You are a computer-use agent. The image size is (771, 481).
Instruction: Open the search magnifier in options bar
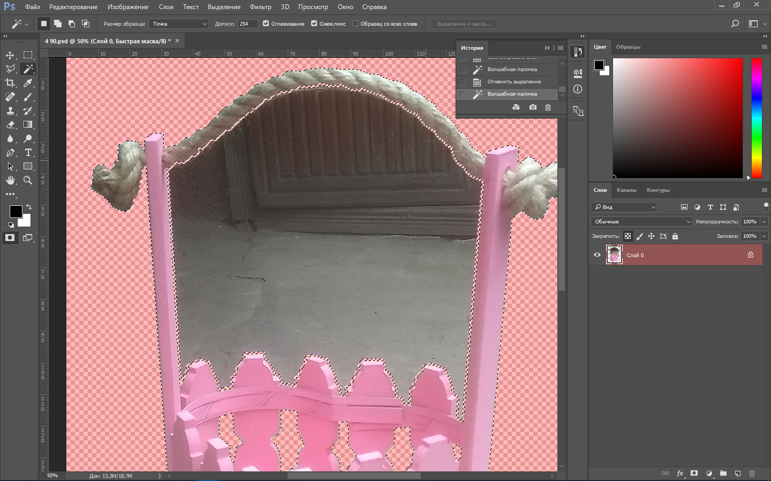tap(735, 24)
